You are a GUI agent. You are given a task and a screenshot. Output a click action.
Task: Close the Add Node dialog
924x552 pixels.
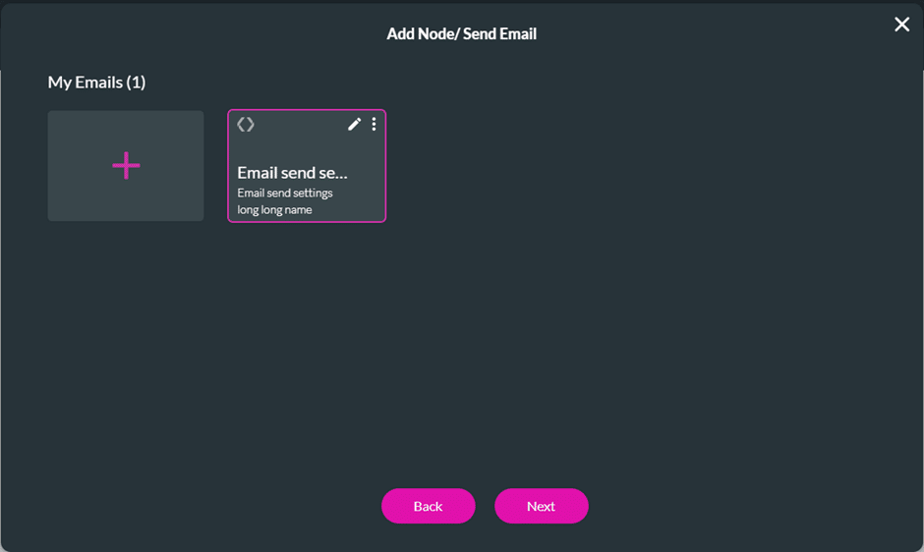pyautogui.click(x=901, y=25)
